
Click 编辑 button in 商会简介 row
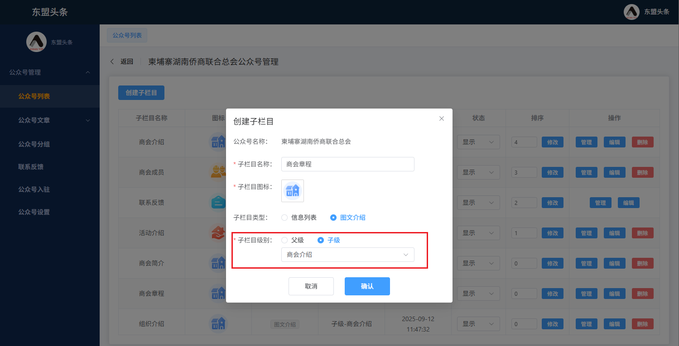point(615,263)
